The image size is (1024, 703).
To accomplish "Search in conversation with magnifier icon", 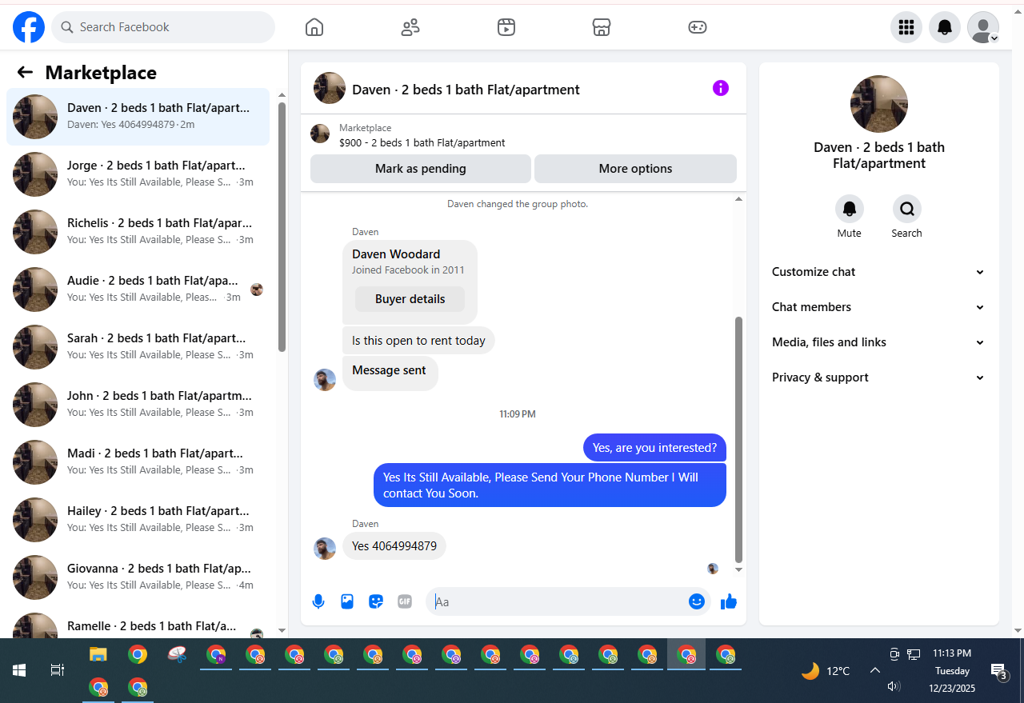I will (x=907, y=209).
